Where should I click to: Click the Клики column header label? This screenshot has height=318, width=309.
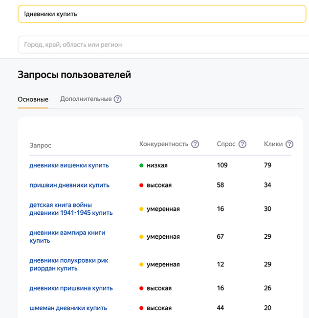(x=273, y=144)
